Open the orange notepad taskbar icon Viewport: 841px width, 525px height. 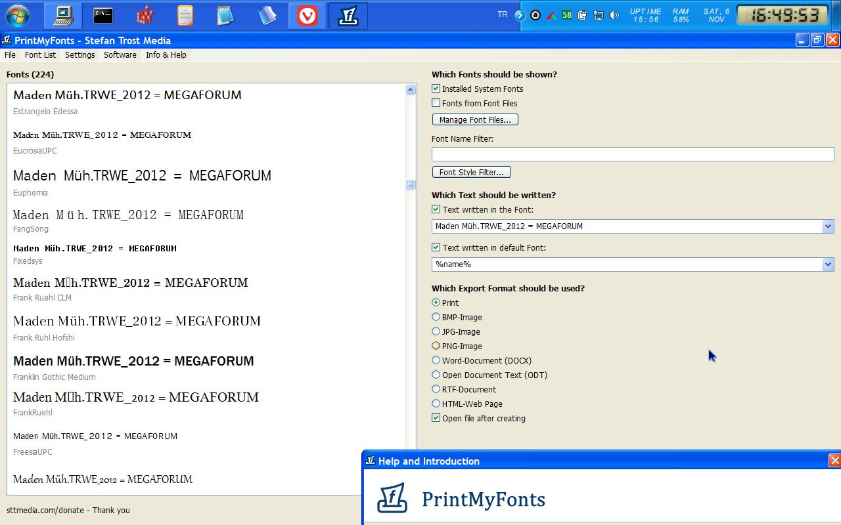coord(186,15)
